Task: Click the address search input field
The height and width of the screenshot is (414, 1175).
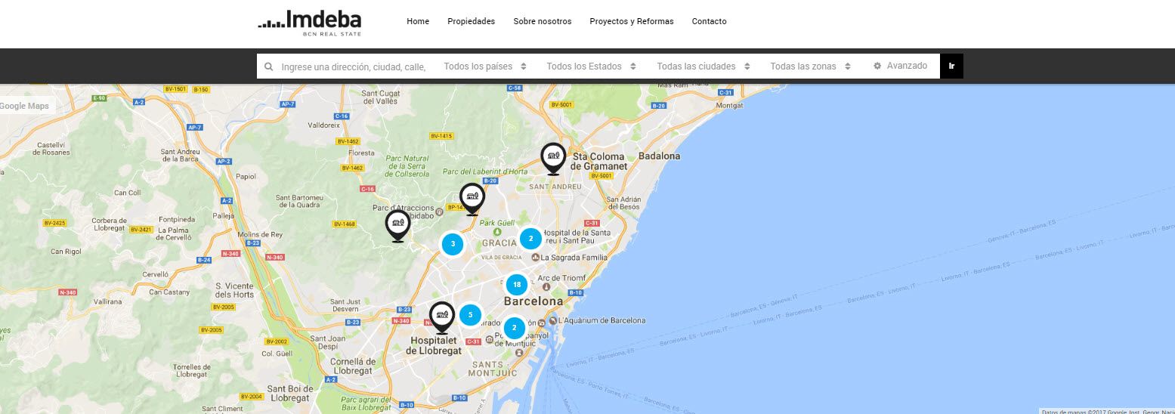Action: pos(353,66)
